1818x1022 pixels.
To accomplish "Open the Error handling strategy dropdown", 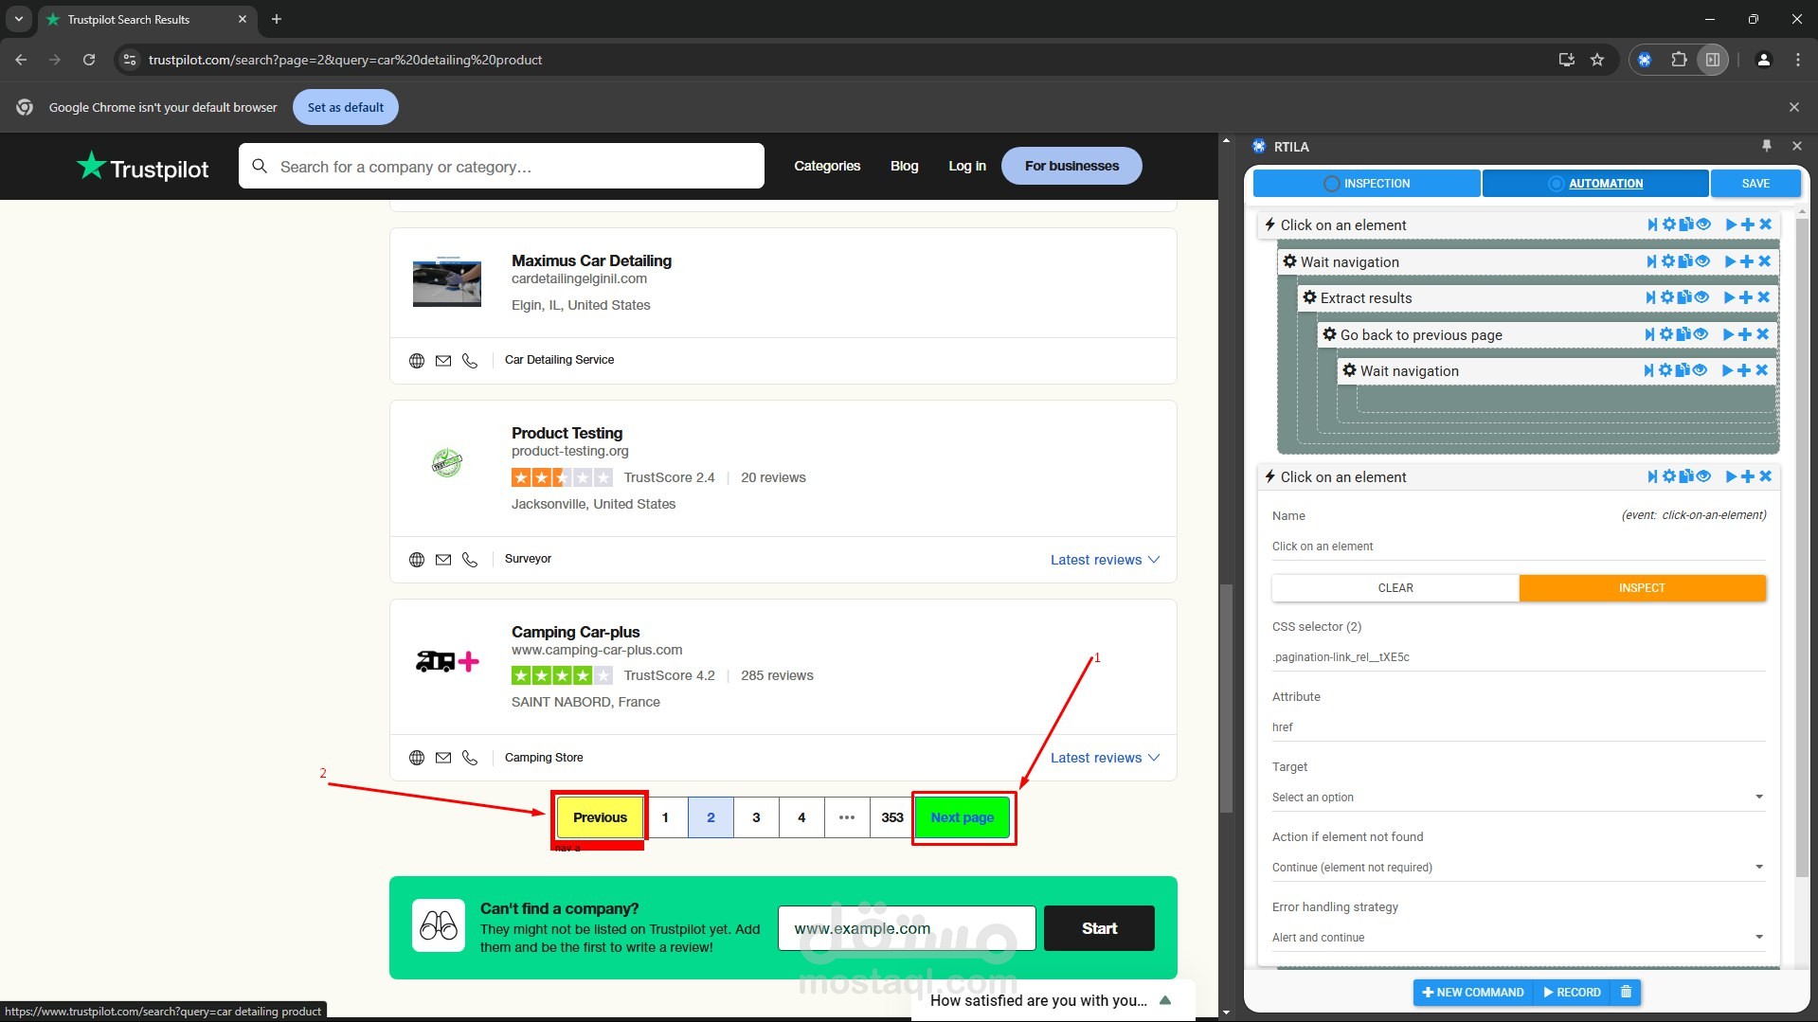I will 1519,938.
